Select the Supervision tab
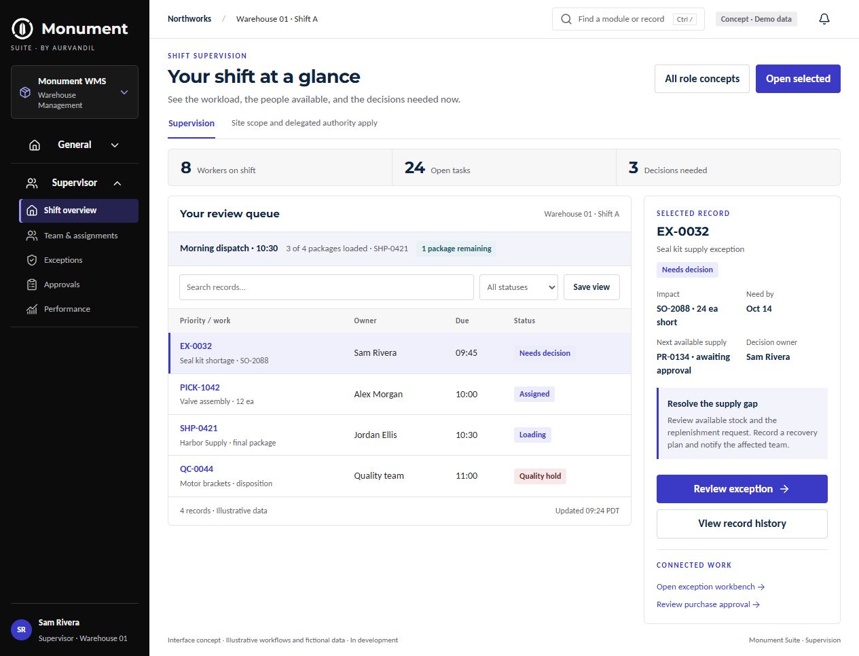The height and width of the screenshot is (656, 859). 191,124
